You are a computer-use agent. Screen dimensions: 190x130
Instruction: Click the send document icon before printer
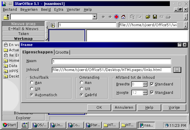coord(161,17)
